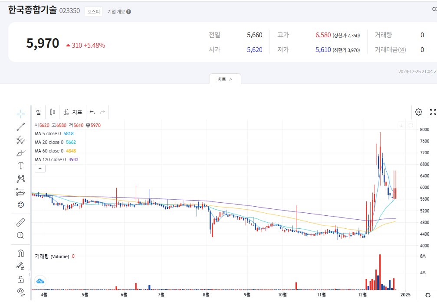Click the 시가 value 5,620

click(x=255, y=50)
